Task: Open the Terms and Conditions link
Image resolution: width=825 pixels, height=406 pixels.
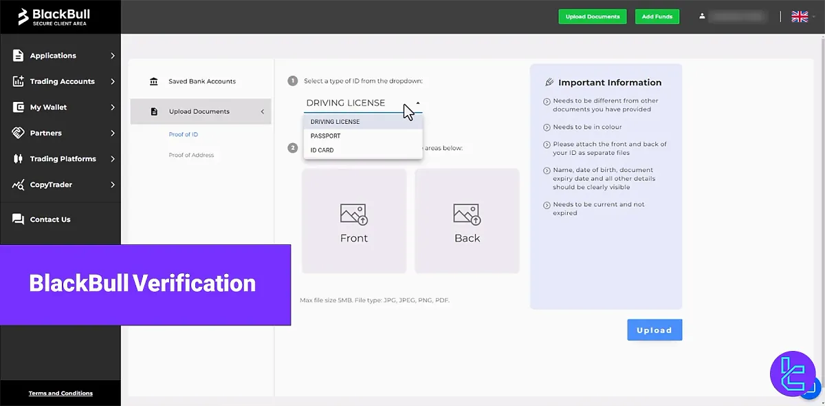Action: (x=60, y=393)
